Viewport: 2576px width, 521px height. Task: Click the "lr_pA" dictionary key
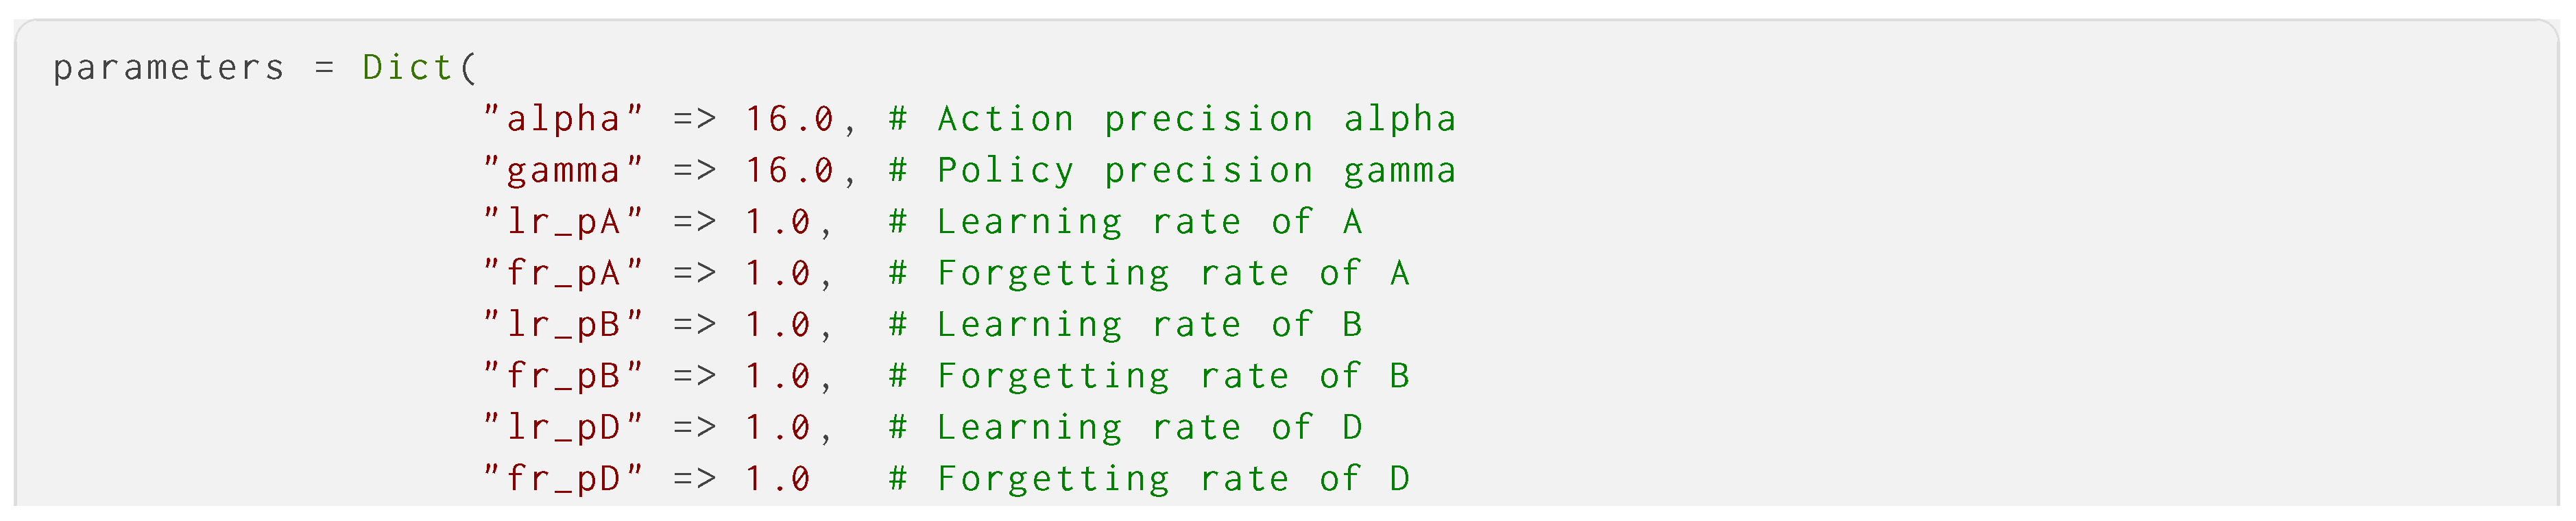coord(563,222)
